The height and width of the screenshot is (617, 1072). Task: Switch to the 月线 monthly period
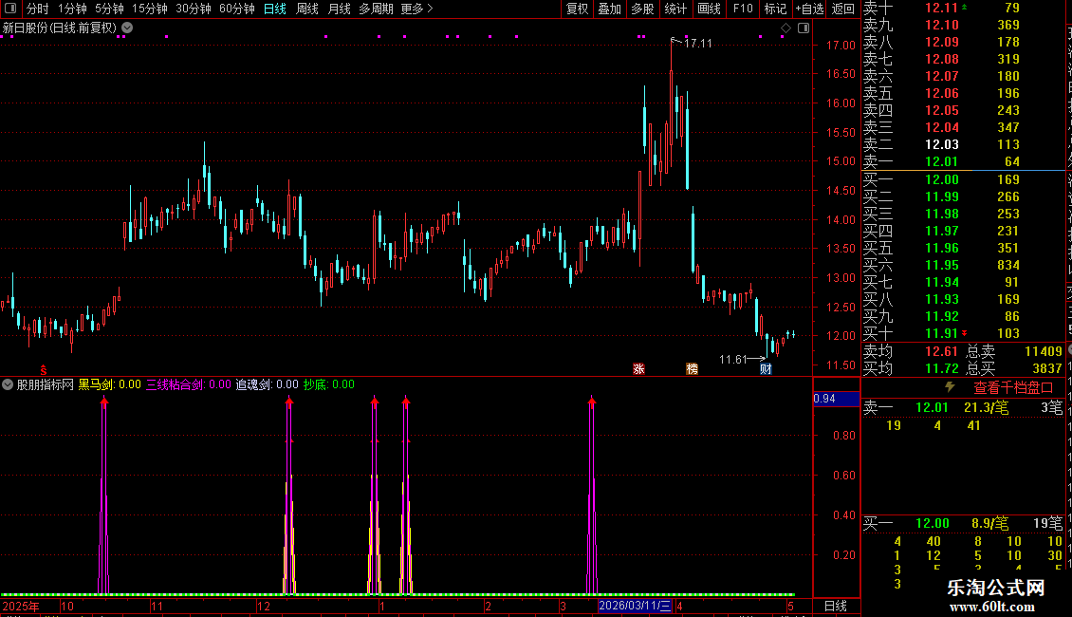click(339, 9)
